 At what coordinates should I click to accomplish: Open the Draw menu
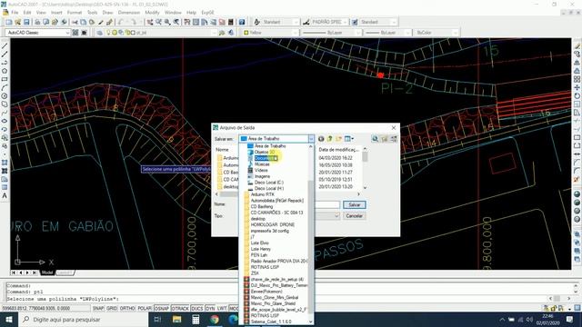107,13
